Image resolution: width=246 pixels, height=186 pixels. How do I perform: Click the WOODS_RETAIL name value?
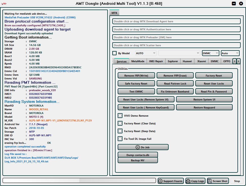tap(39, 109)
